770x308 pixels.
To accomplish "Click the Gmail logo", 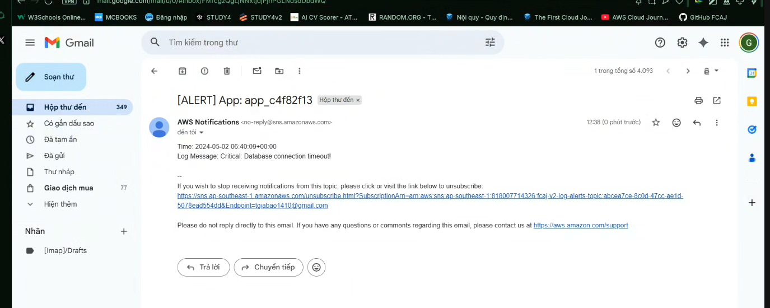I will [x=69, y=43].
